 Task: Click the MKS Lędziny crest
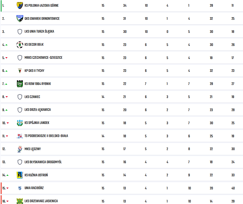pos(20,149)
